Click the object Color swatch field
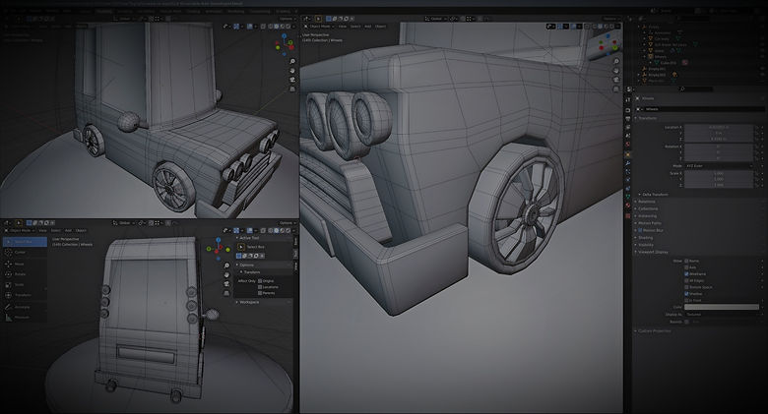768x414 pixels. [722, 307]
